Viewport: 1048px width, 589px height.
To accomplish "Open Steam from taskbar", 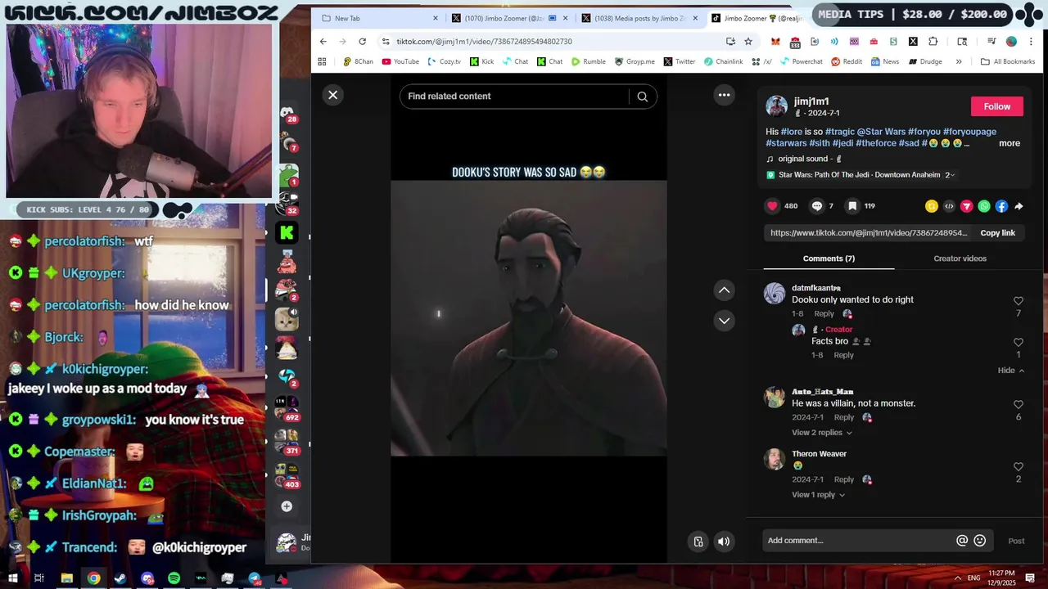I will click(x=120, y=578).
